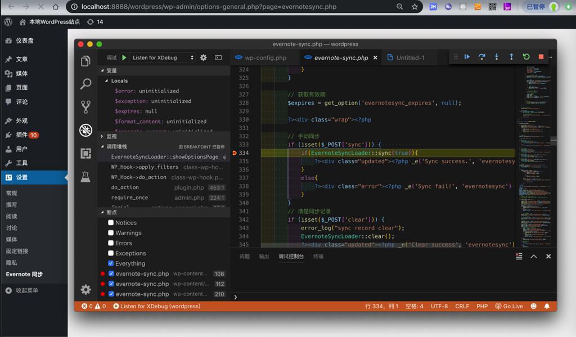
Task: Restart the debug session
Action: point(526,57)
